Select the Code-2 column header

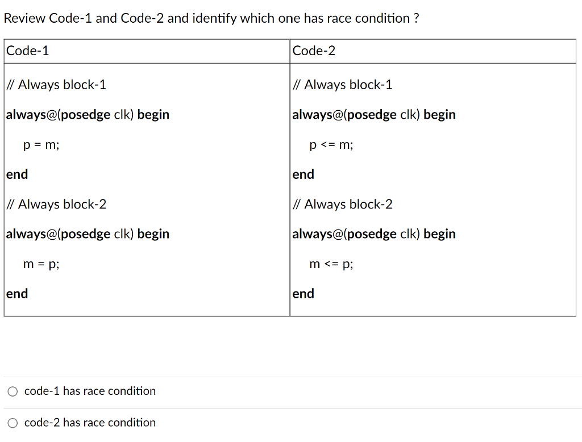314,51
